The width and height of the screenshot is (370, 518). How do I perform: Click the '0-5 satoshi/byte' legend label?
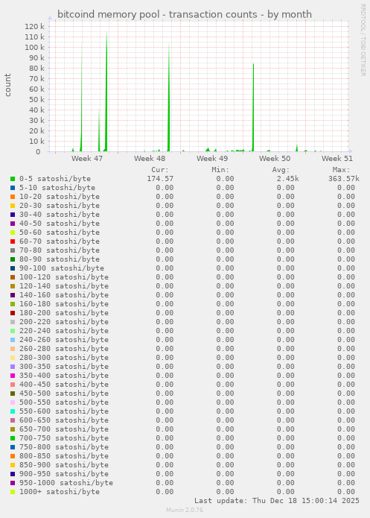[55, 179]
